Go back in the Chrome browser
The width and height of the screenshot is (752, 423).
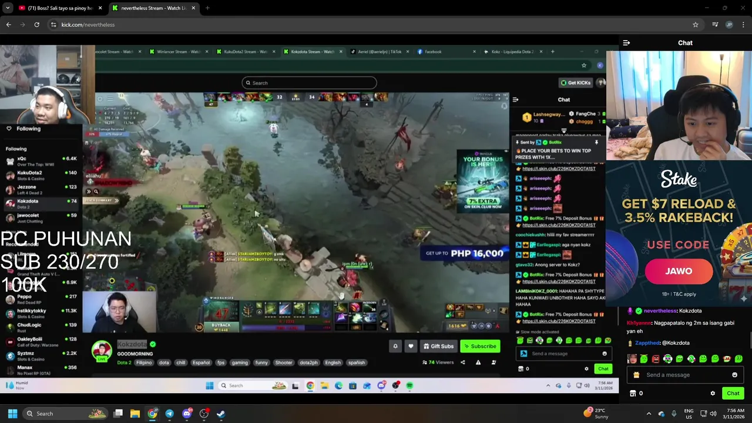coord(8,25)
